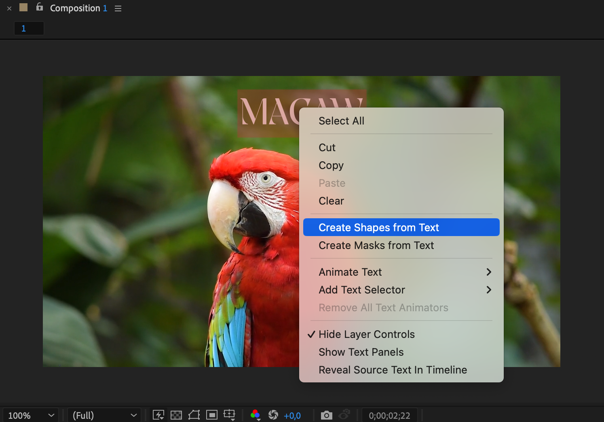The width and height of the screenshot is (604, 422).
Task: Toggle mask and shape path visibility
Action: (194, 415)
